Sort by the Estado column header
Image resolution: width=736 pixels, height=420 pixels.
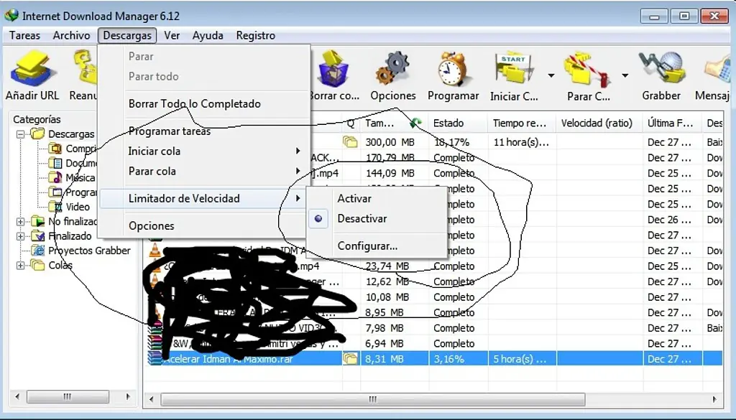pyautogui.click(x=458, y=123)
